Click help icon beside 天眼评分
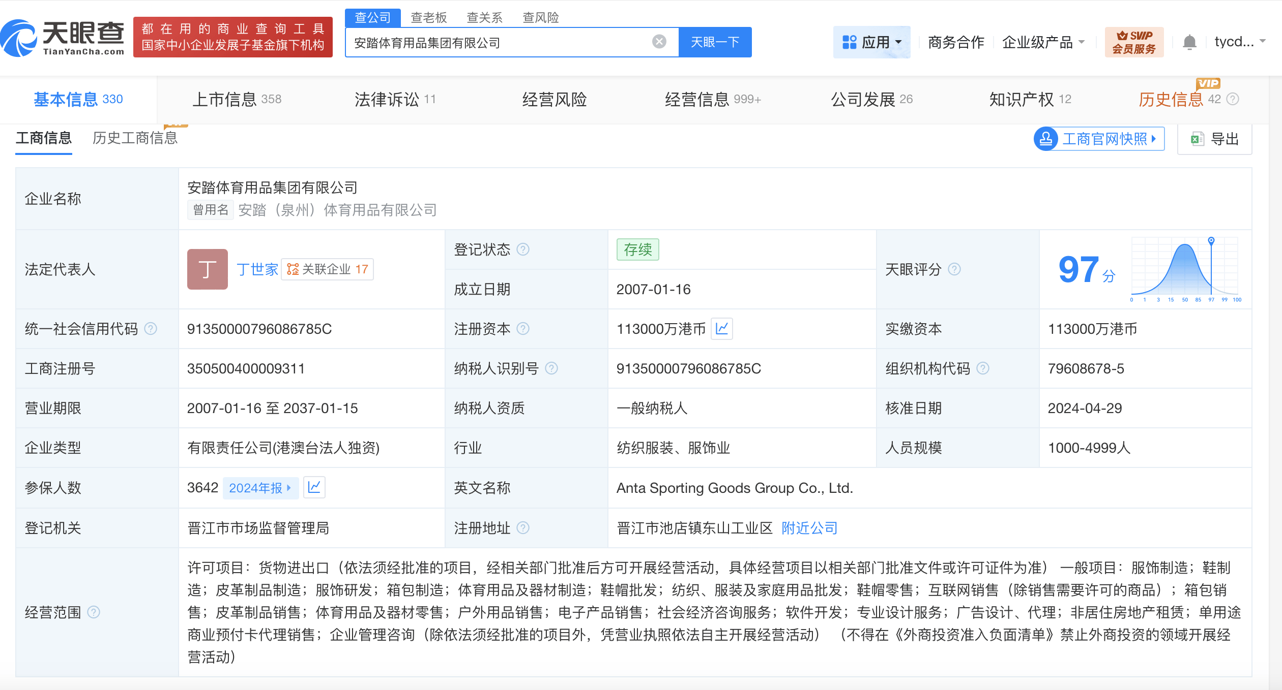 [x=954, y=269]
